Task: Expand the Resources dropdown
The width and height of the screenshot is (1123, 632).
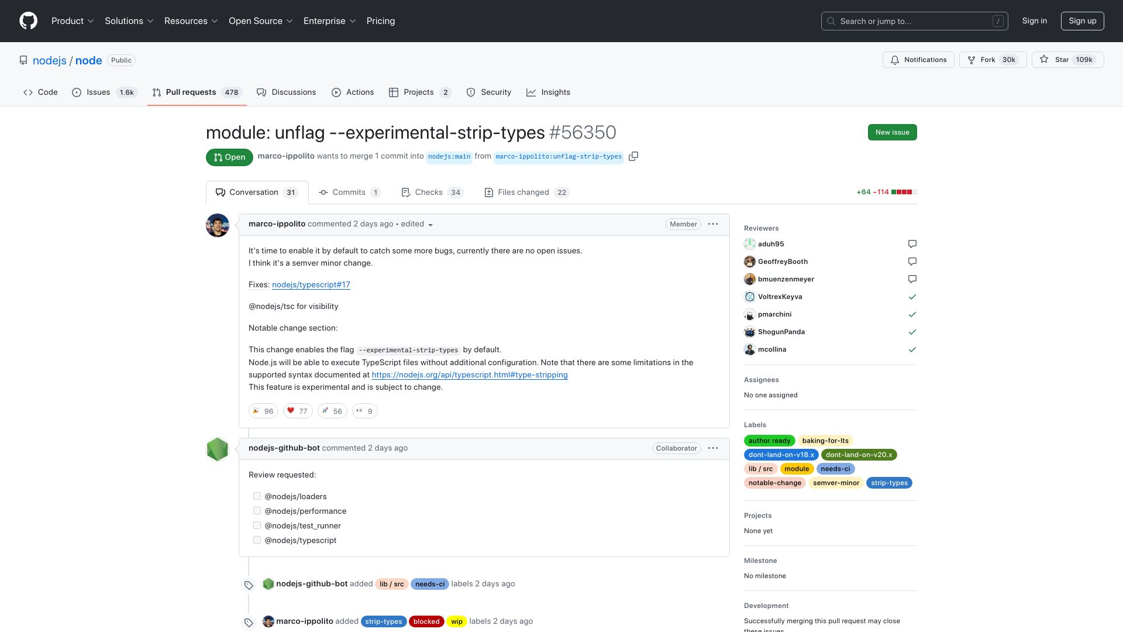Action: pyautogui.click(x=191, y=21)
